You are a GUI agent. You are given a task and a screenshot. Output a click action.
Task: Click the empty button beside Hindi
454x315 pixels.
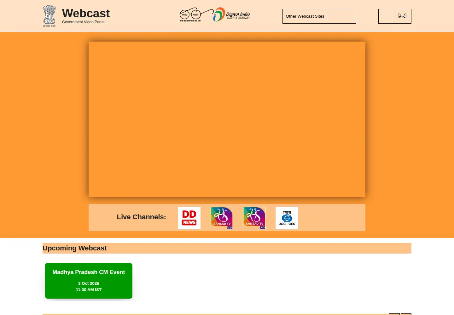pos(386,16)
